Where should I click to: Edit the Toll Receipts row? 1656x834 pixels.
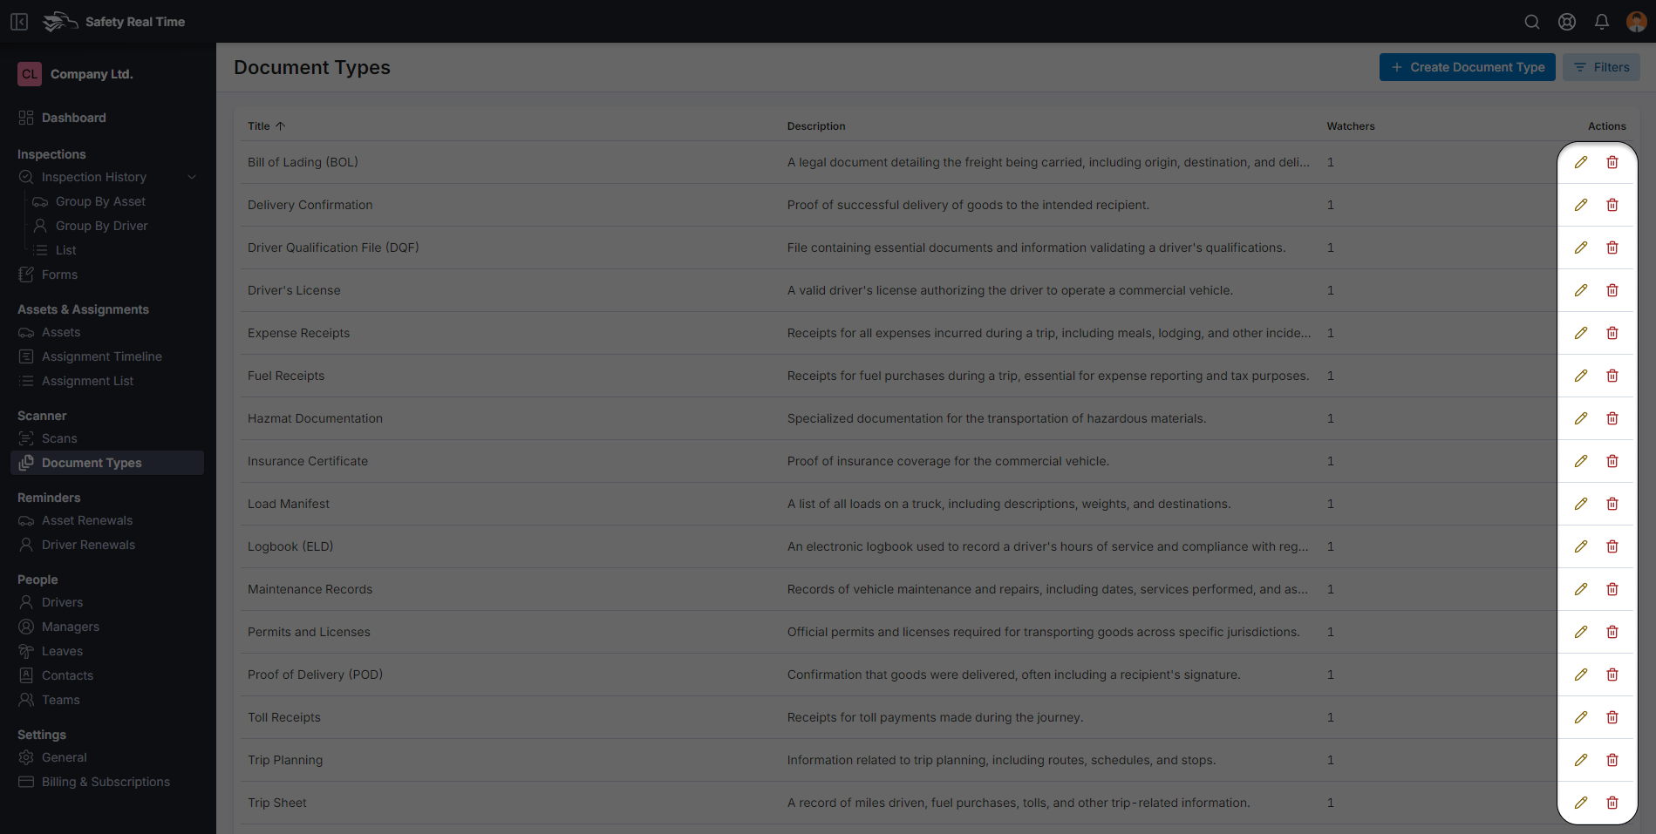click(x=1581, y=717)
